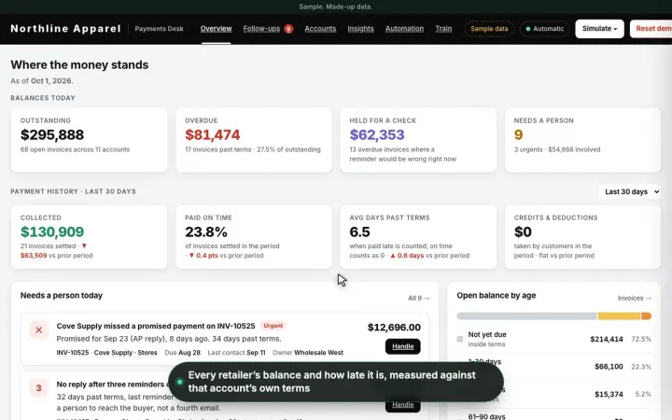
Task: Click the $66,100 balance amount
Action: pyautogui.click(x=609, y=367)
